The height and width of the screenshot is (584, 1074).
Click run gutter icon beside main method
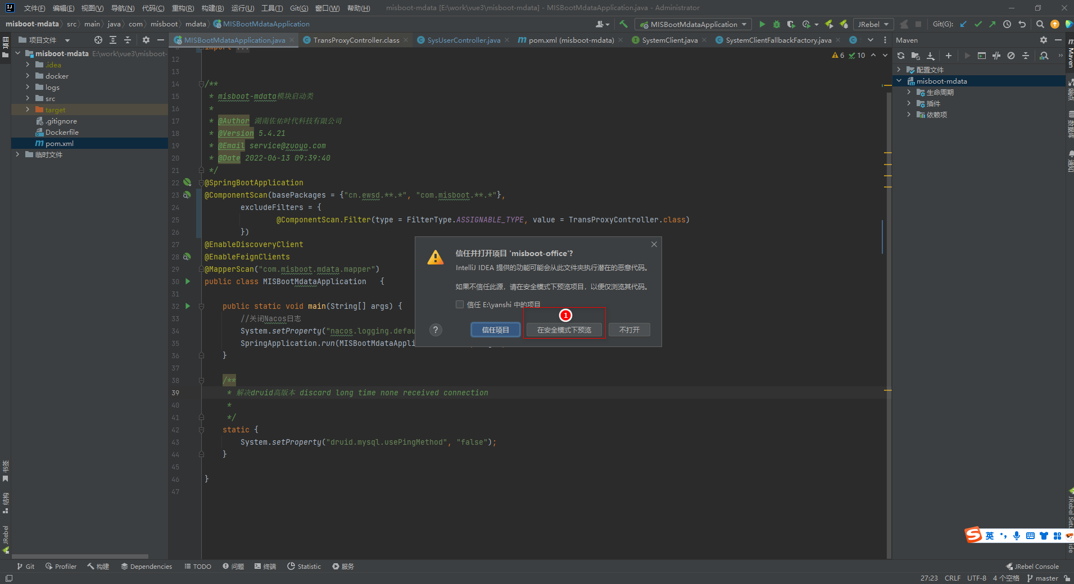[188, 306]
